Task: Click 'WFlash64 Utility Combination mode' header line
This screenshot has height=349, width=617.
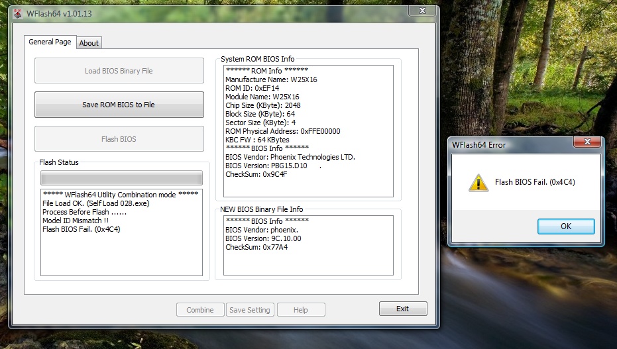Action: point(121,195)
